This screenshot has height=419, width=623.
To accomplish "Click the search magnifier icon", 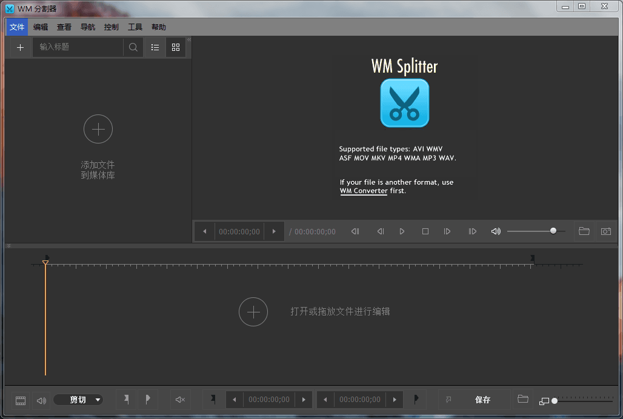I will (133, 47).
